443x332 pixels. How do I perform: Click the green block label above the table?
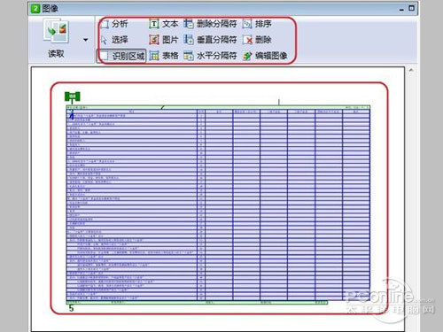tap(73, 97)
